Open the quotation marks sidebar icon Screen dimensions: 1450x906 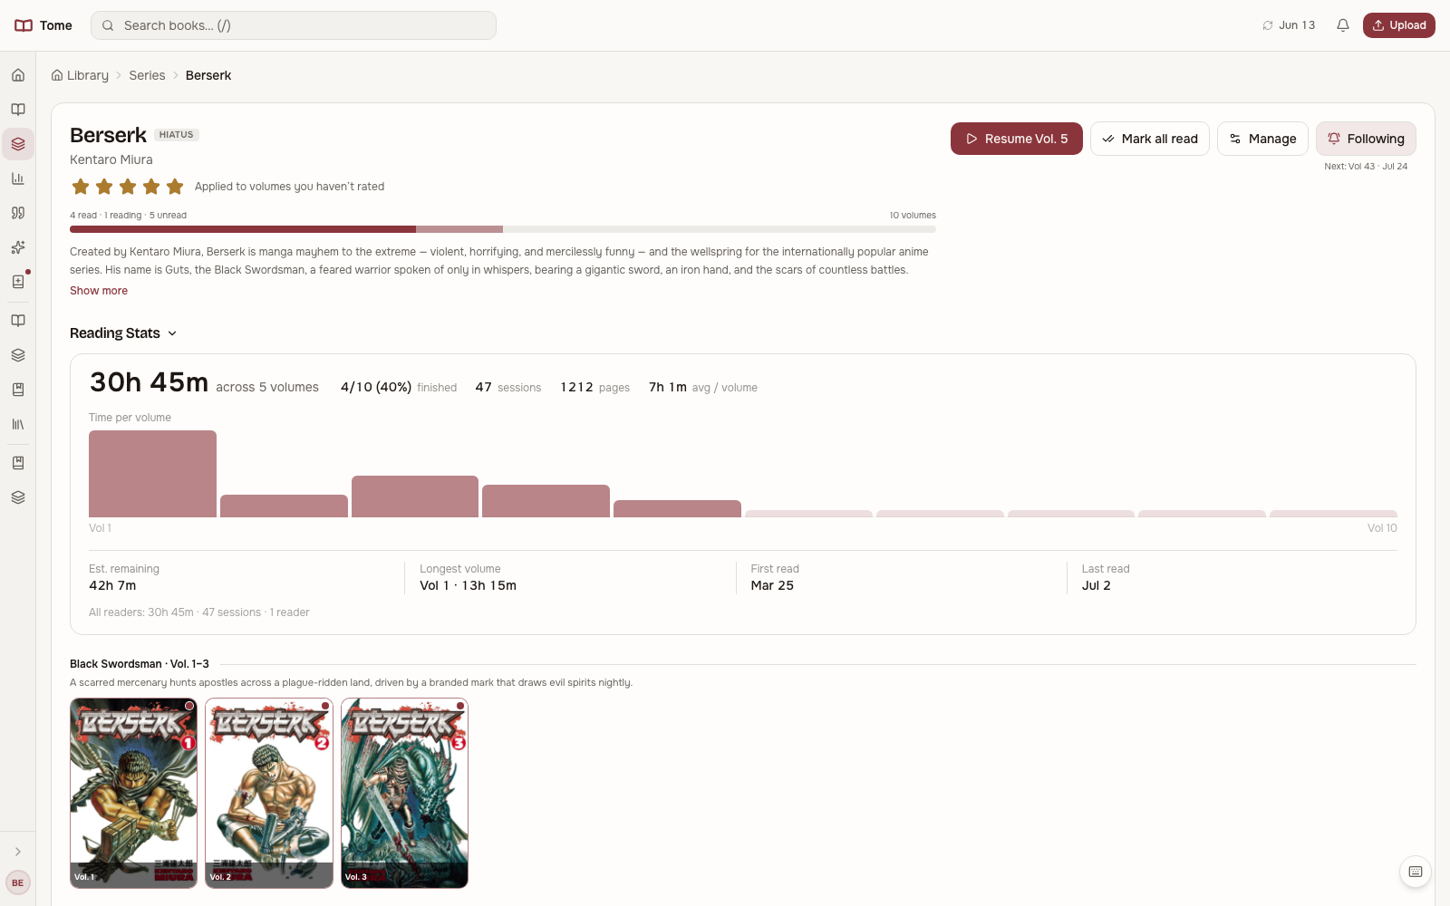pyautogui.click(x=18, y=213)
